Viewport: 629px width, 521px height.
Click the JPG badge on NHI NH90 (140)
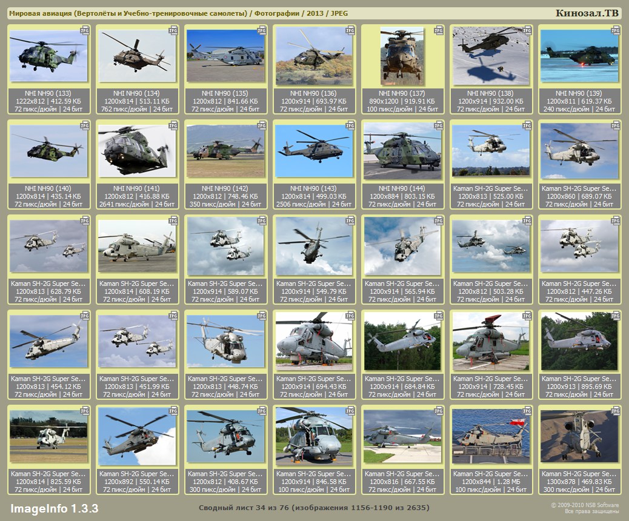pyautogui.click(x=85, y=125)
